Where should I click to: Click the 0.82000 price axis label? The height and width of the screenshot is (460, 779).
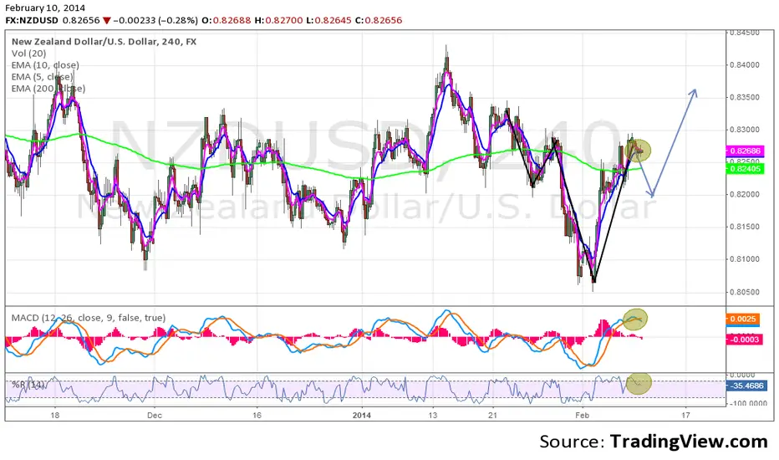click(744, 194)
